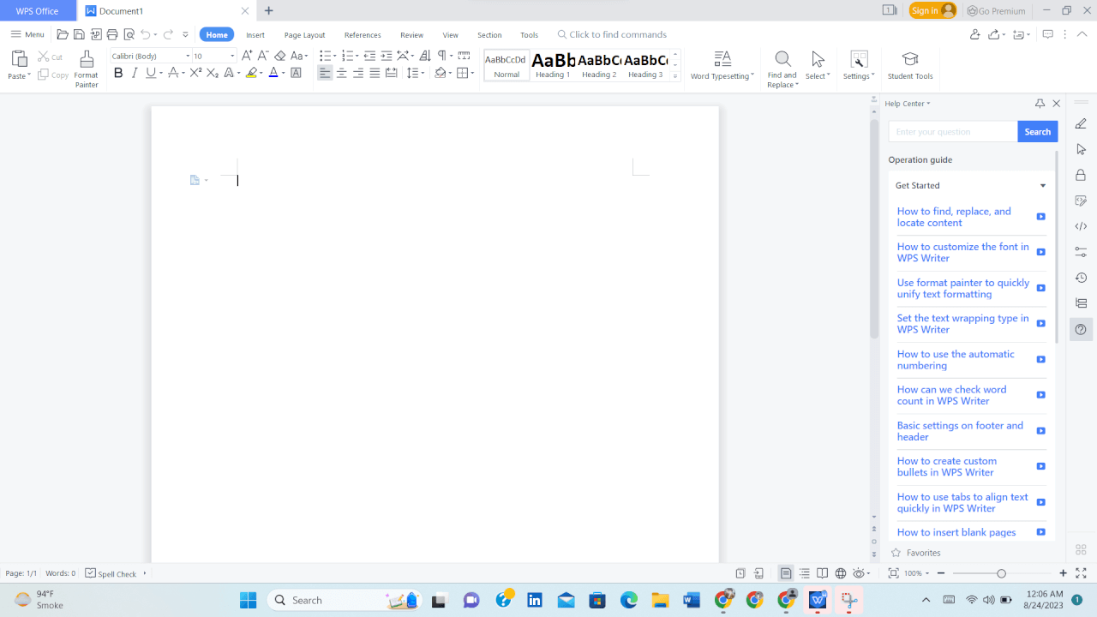Select the italic formatting icon
Screen dimensions: 1097x617
pos(135,73)
